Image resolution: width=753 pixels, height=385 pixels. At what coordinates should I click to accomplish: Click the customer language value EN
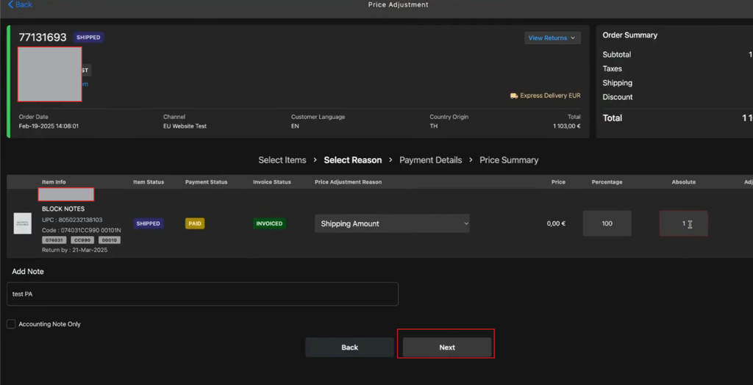click(295, 126)
